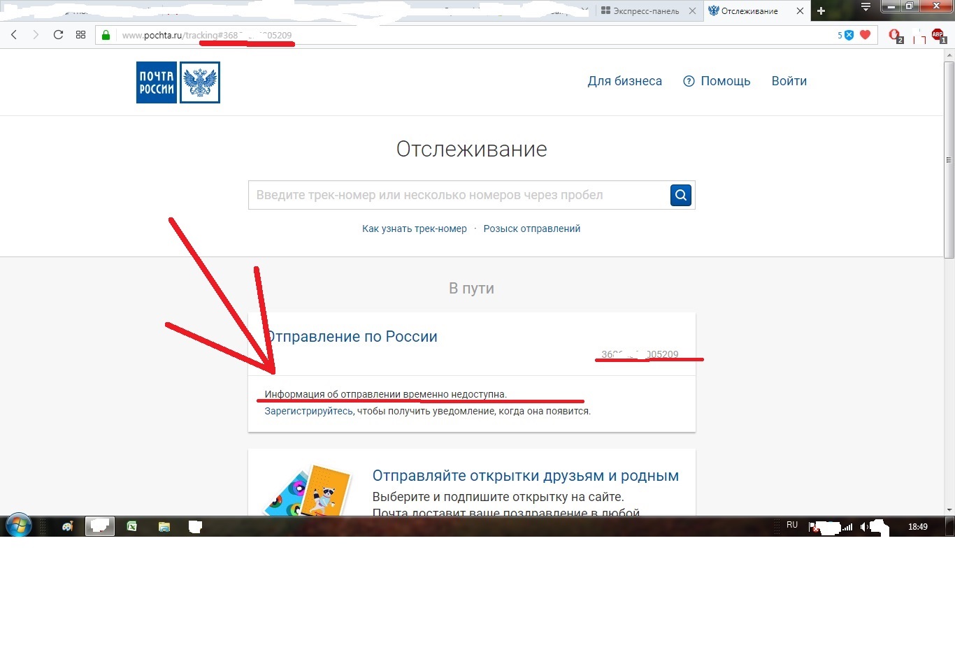The width and height of the screenshot is (955, 659).
Task: Click the Adblock Plus extension icon
Action: pyautogui.click(x=938, y=36)
